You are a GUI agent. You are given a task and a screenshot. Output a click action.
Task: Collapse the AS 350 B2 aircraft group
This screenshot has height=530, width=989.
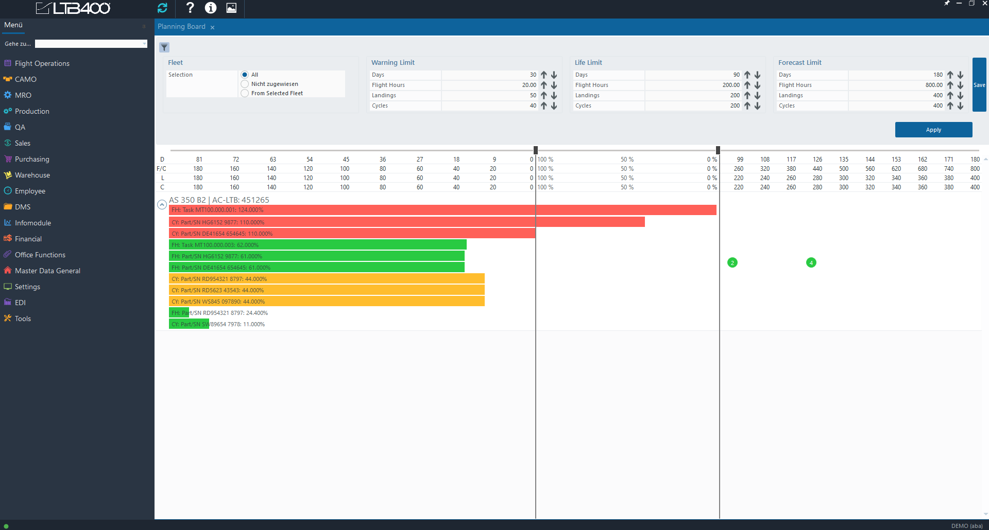click(162, 205)
